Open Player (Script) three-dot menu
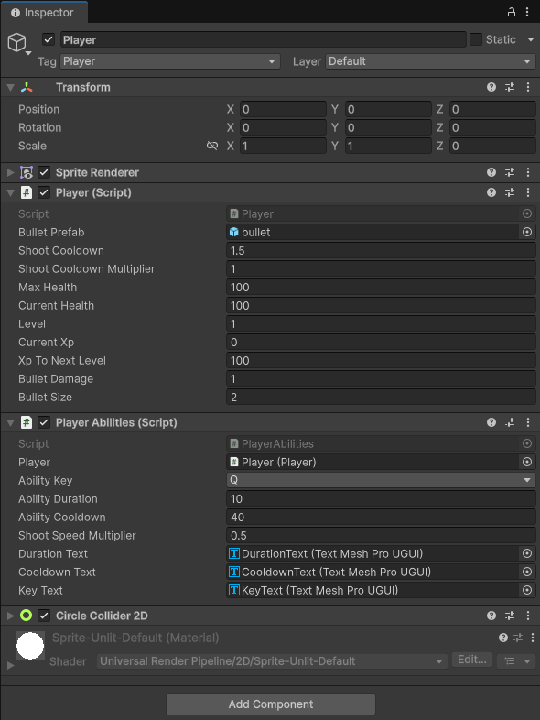 coord(528,192)
